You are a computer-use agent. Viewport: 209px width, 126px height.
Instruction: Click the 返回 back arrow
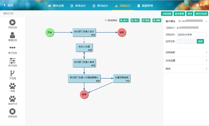tap(8, 5)
